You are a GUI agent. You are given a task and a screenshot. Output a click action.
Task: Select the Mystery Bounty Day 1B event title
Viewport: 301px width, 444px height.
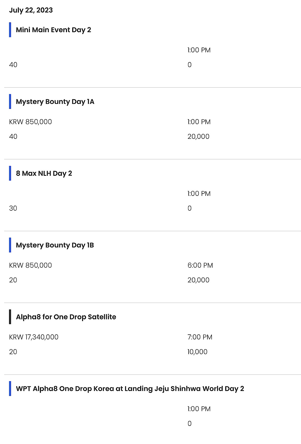(55, 245)
